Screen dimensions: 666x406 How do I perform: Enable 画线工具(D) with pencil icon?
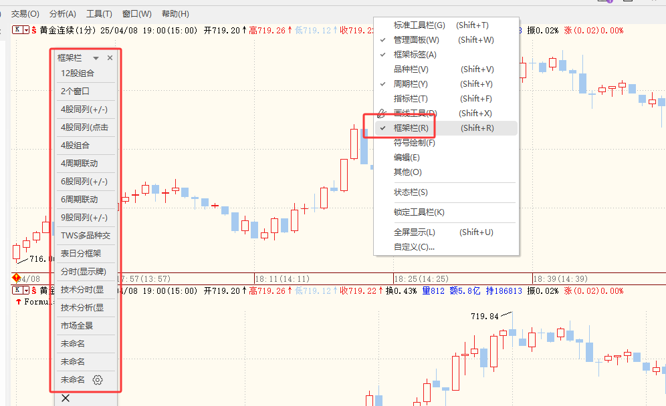(x=446, y=114)
